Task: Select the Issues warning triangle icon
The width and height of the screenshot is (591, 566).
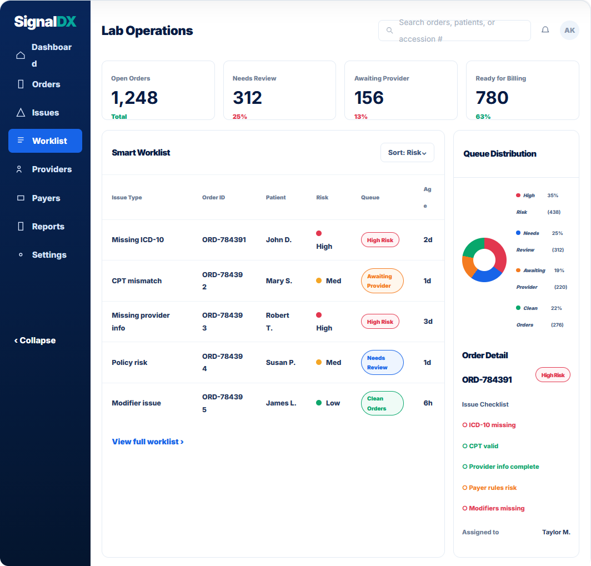Action: (21, 113)
